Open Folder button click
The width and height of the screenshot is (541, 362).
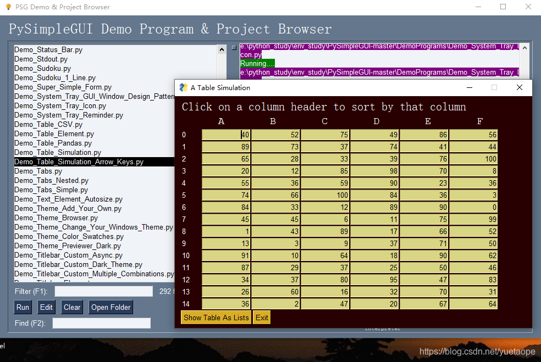(x=111, y=307)
